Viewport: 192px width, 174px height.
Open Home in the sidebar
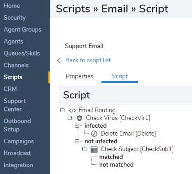(12, 5)
